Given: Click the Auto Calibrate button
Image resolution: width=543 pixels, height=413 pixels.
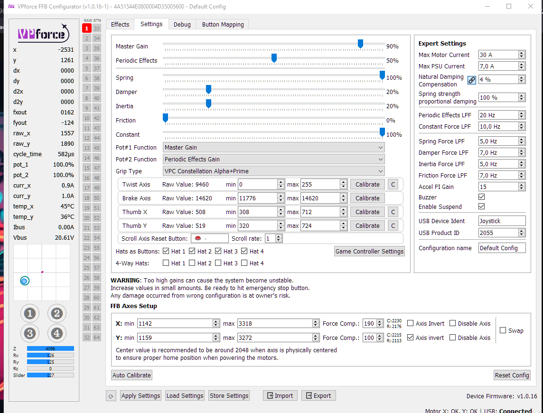Looking at the screenshot, I should (131, 375).
